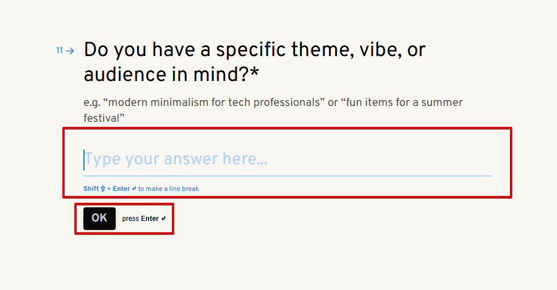Click the Enter symbol in the line break hint

[134, 189]
